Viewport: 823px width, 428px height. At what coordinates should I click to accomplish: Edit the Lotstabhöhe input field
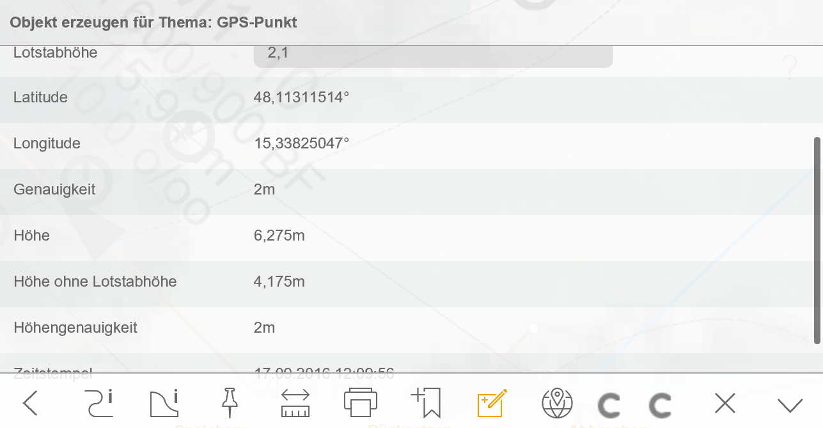(433, 55)
